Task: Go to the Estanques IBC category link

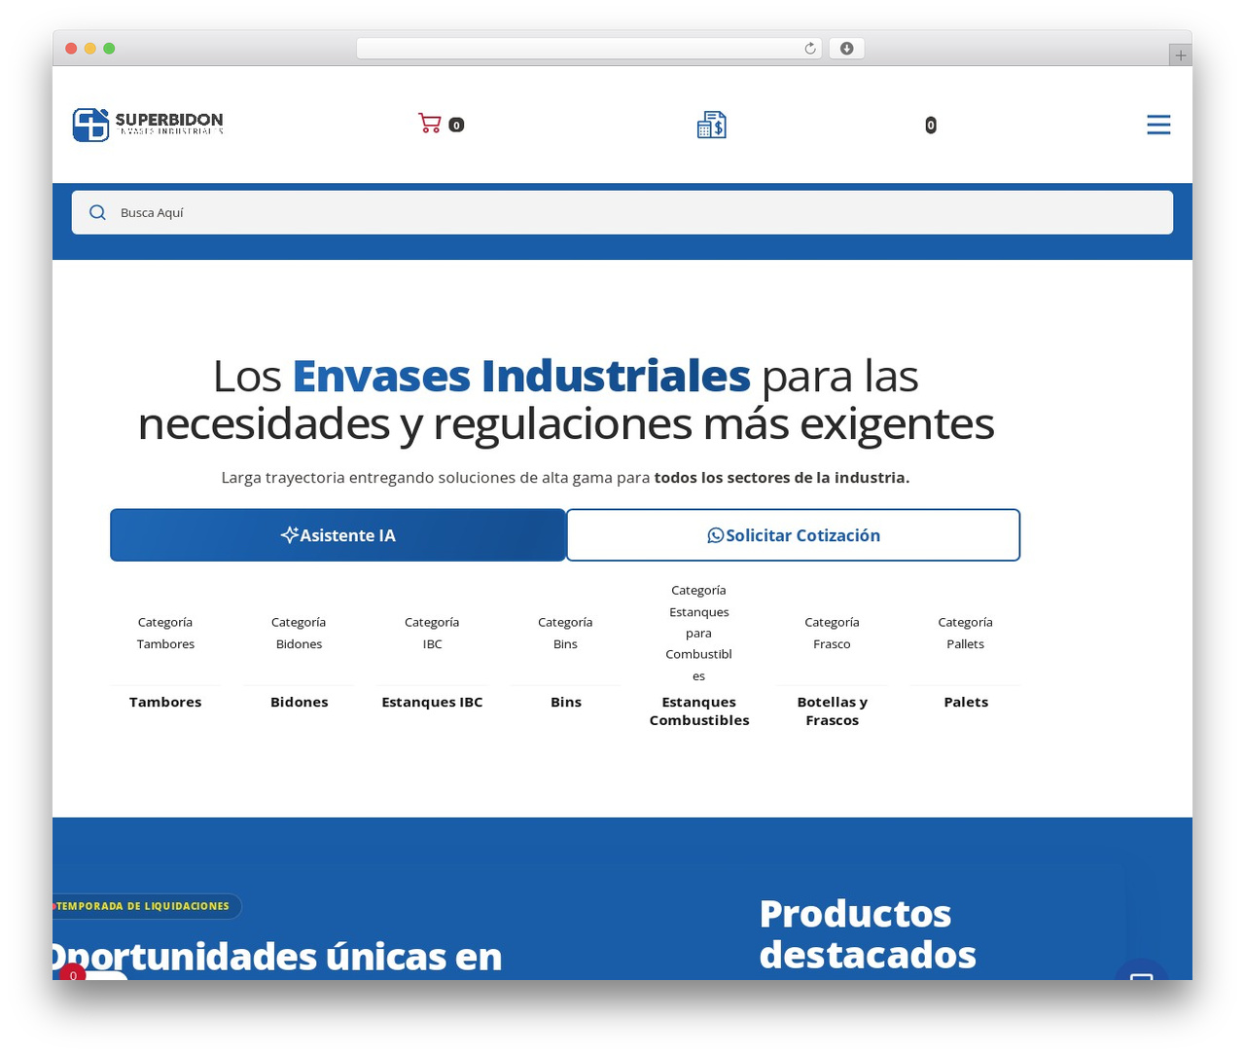Action: pyautogui.click(x=432, y=702)
